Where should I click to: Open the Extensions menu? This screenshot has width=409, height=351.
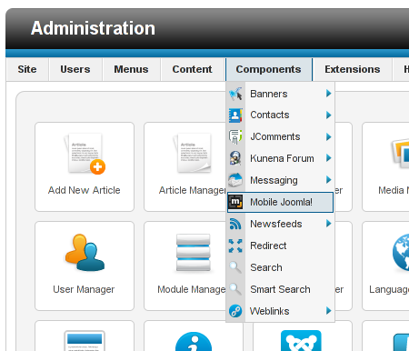tap(353, 69)
